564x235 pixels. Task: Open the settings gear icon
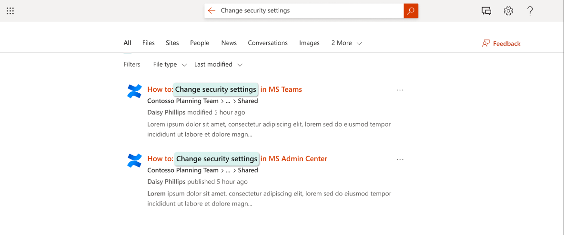point(508,11)
